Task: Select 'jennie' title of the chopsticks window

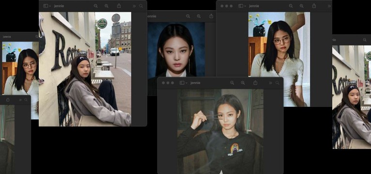Action: tap(195, 83)
